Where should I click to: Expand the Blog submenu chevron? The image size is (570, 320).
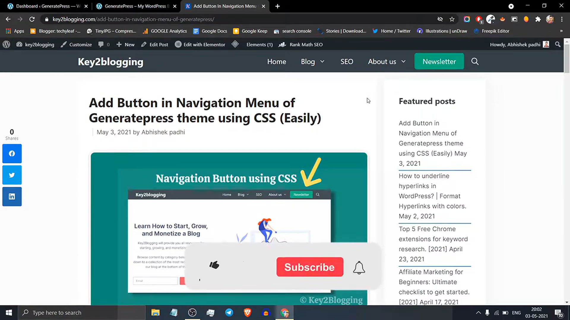point(322,61)
